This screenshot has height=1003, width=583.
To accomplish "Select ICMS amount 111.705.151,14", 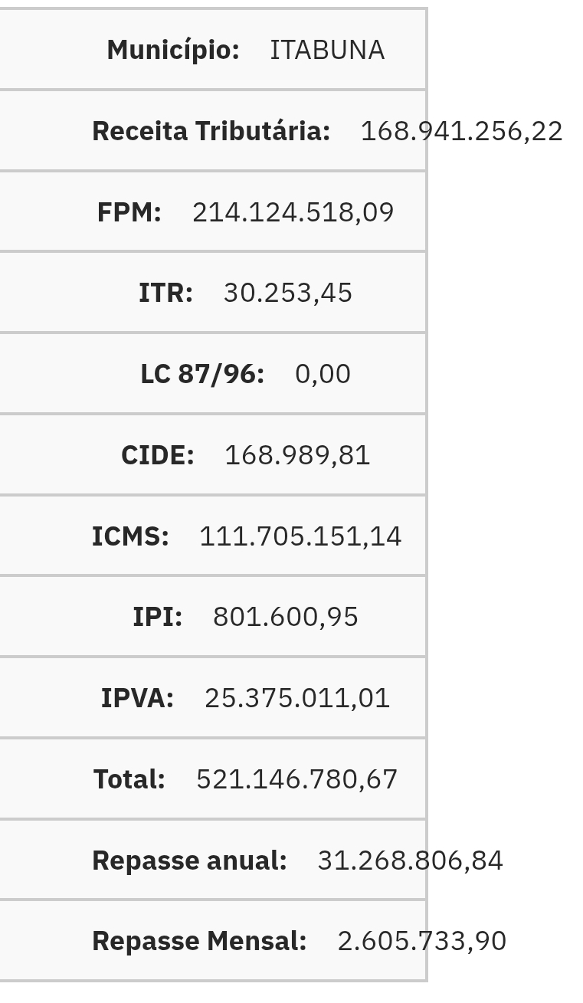I will coord(300,536).
